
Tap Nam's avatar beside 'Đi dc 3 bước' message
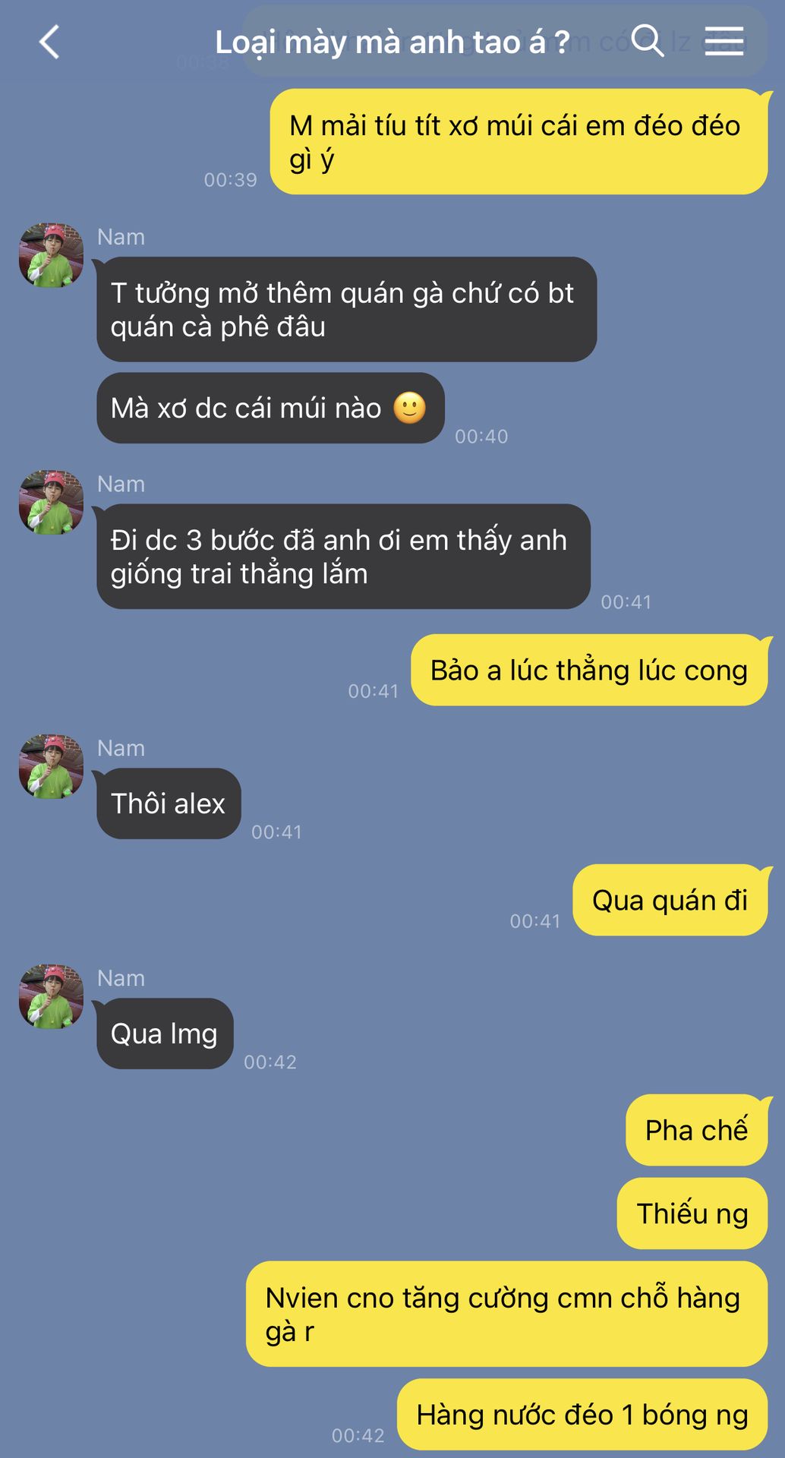click(51, 502)
